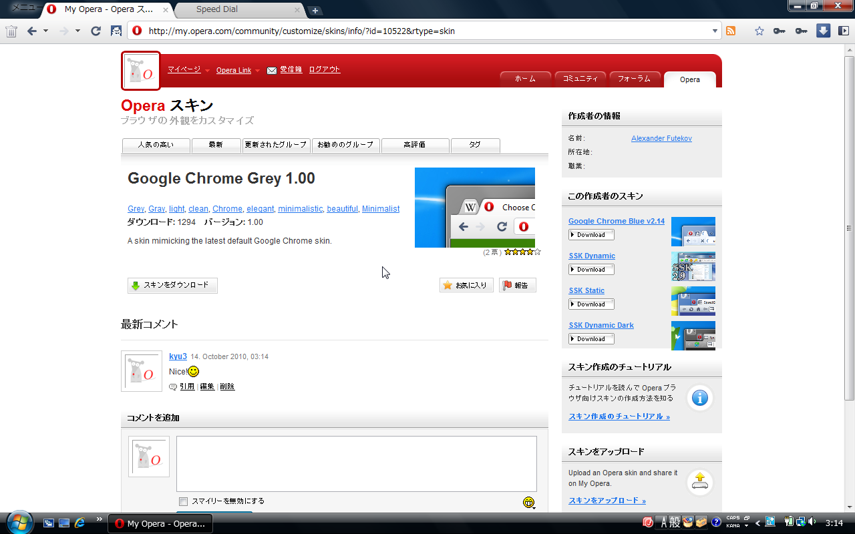Viewport: 855px width, 534px height.
Task: Click Download under SSK Static
Action: [591, 304]
